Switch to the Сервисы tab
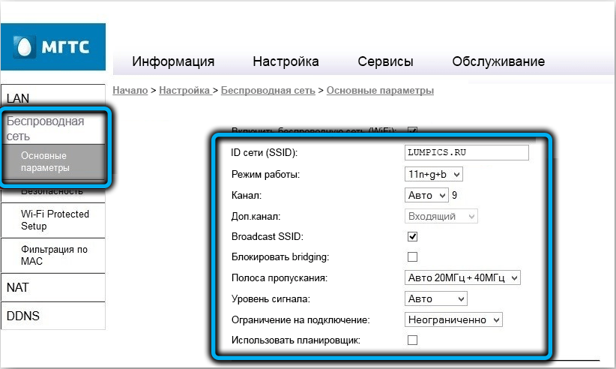This screenshot has width=616, height=369. (385, 61)
